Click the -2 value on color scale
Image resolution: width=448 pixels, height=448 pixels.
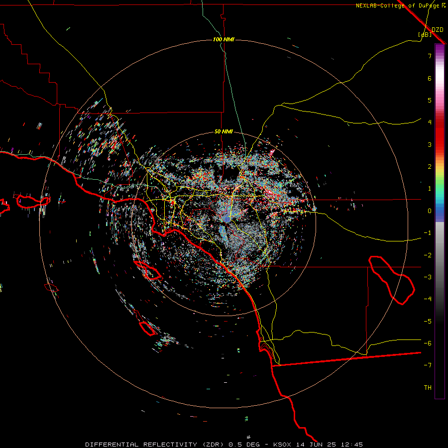point(428,255)
